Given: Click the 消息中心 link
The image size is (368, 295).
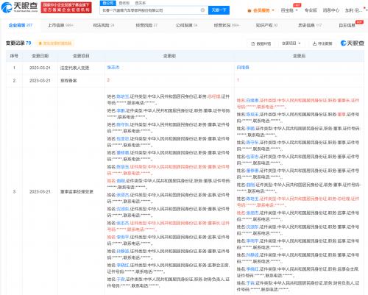Looking at the screenshot, I should click(330, 10).
